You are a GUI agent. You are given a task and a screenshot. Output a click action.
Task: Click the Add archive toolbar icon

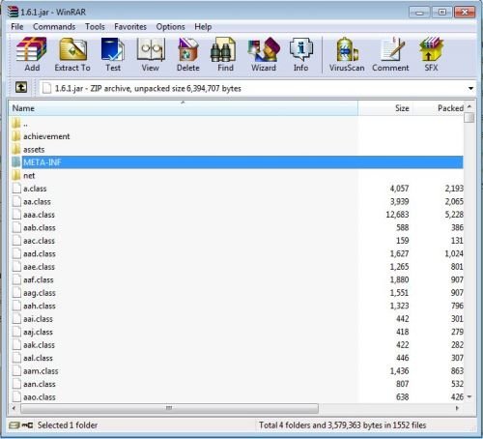coord(32,54)
